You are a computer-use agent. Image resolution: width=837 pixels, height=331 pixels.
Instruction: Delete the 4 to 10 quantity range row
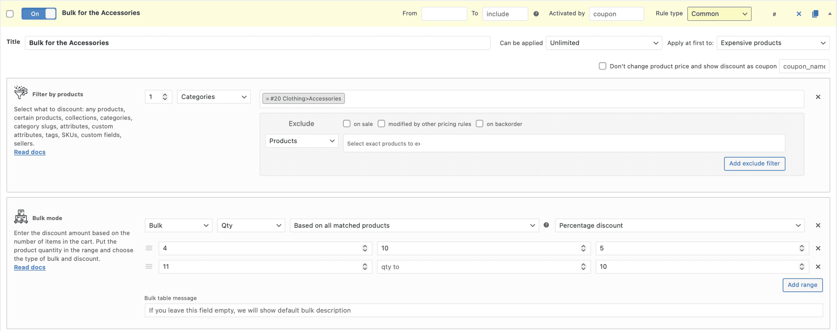[x=818, y=248]
